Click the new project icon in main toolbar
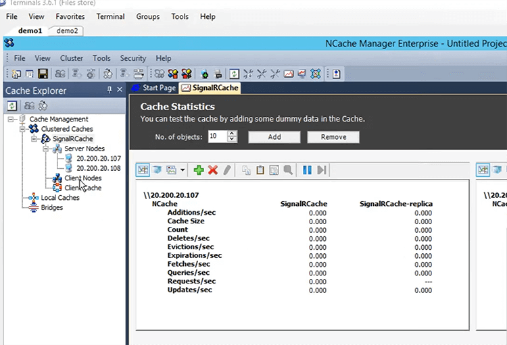Screen dimensions: 507x345 pyautogui.click(x=16, y=74)
